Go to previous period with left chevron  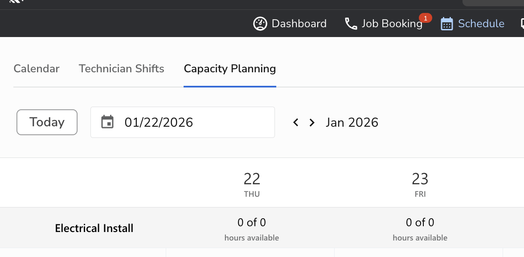tap(295, 122)
